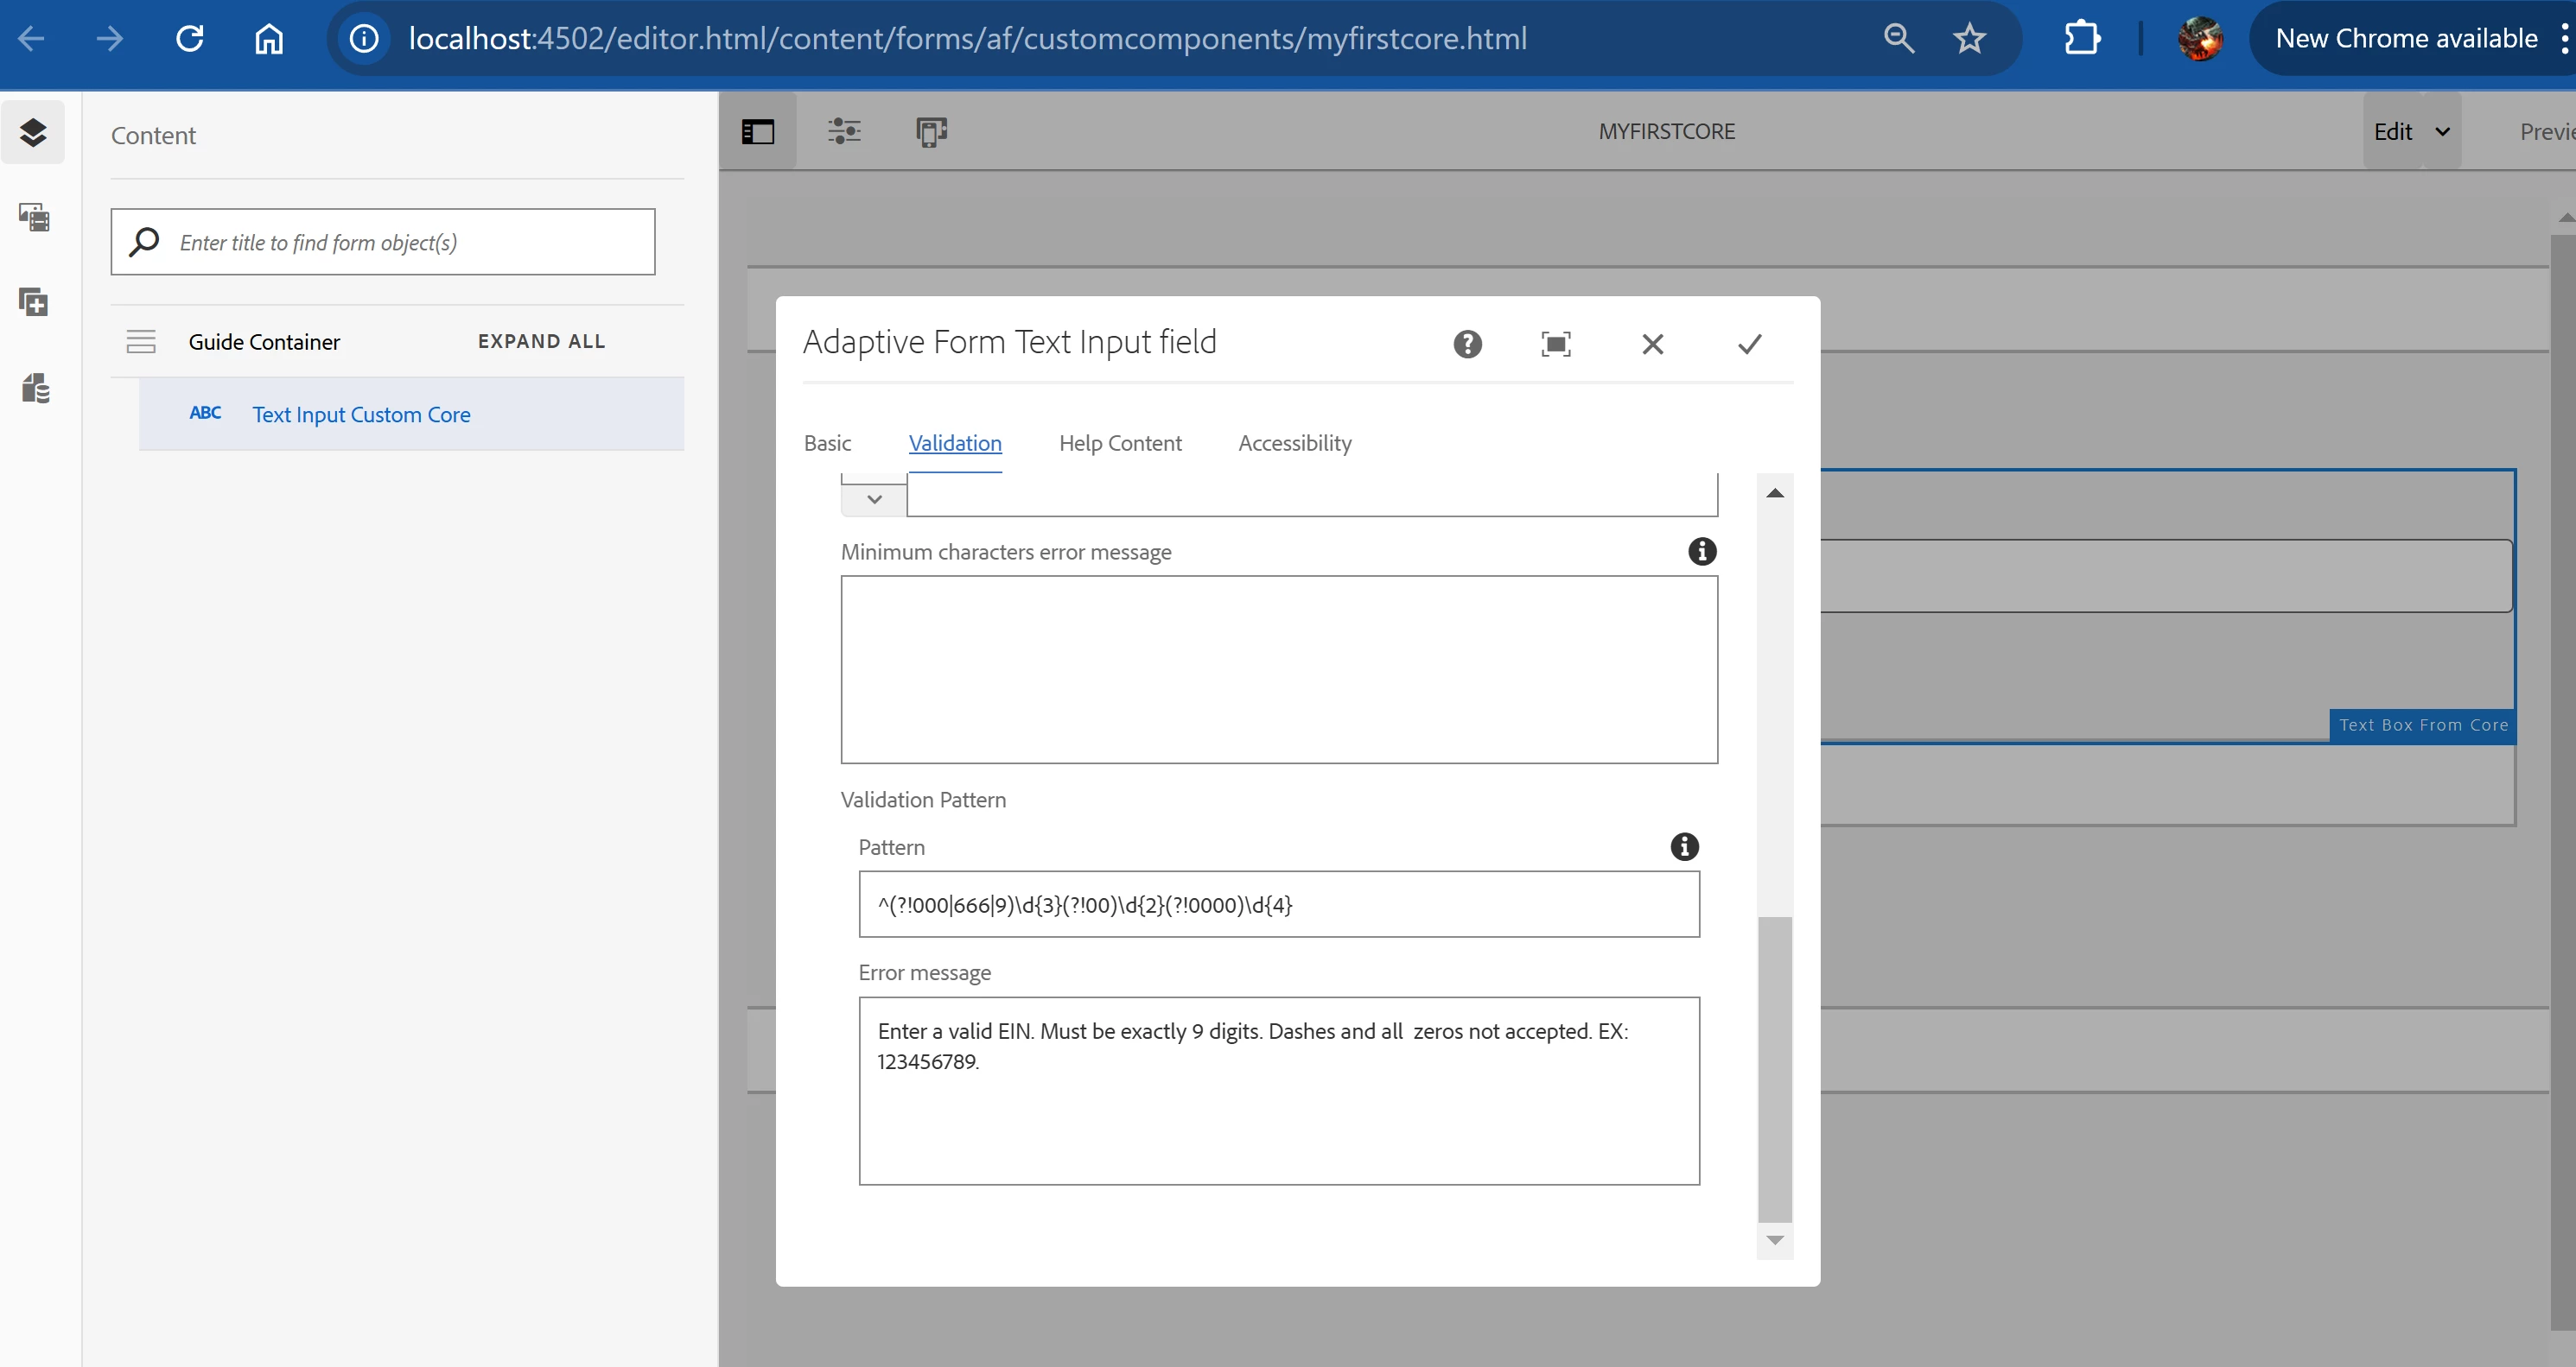
Task: Toggle the side panel icon
Action: (x=757, y=132)
